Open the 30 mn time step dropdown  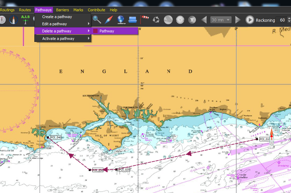221,20
